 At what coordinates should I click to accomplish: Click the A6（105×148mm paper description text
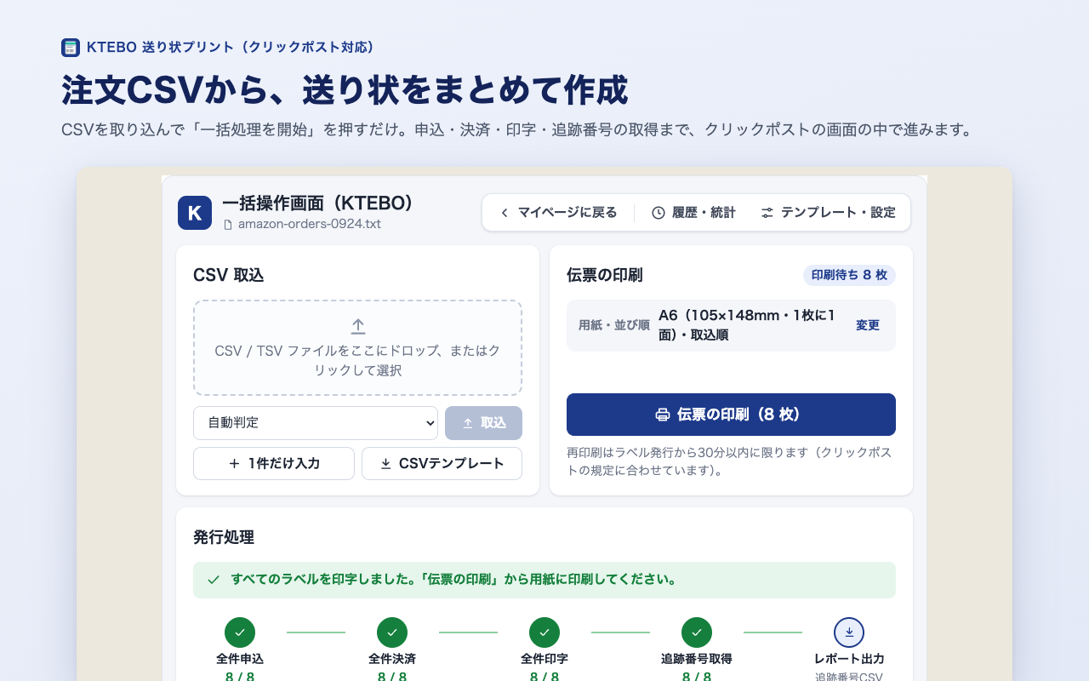747,325
